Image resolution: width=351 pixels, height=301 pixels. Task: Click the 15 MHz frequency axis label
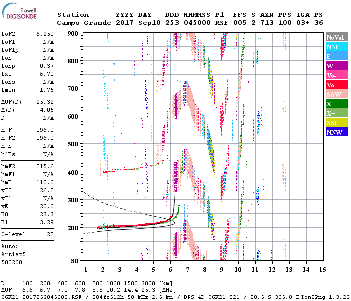click(322, 270)
